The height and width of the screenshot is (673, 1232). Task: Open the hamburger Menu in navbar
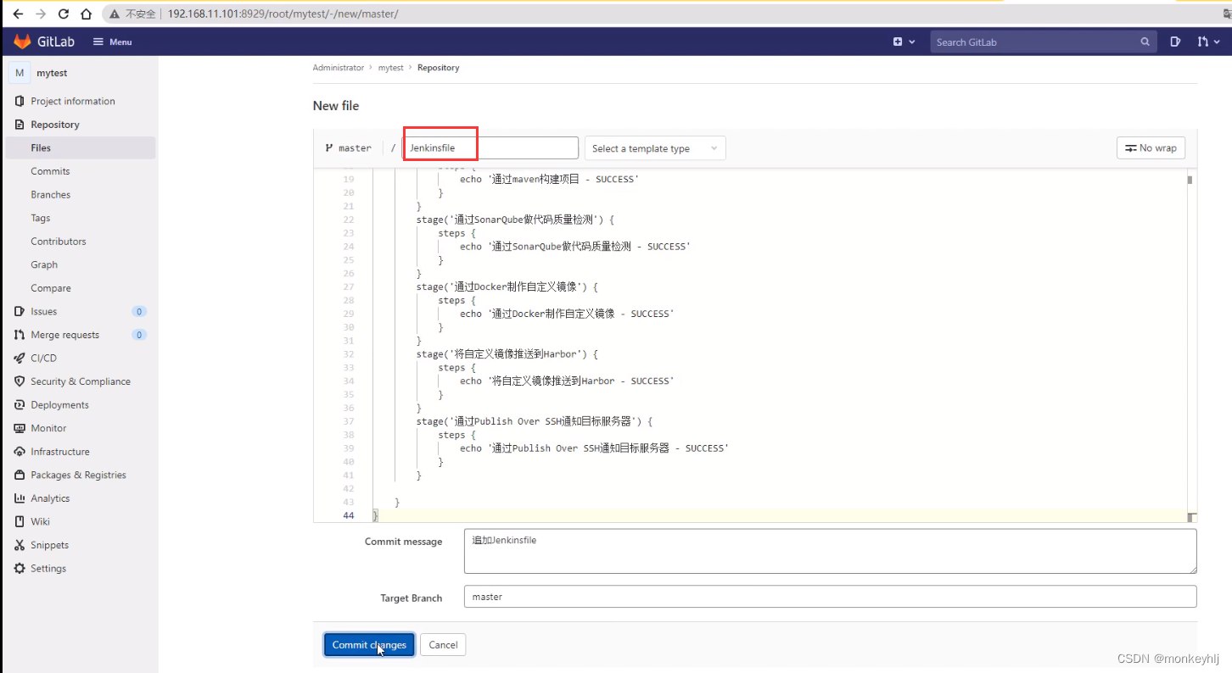pos(112,42)
